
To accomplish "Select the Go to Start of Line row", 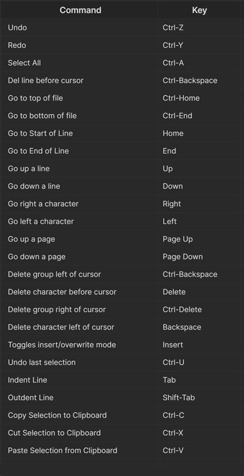I will 122,133.
